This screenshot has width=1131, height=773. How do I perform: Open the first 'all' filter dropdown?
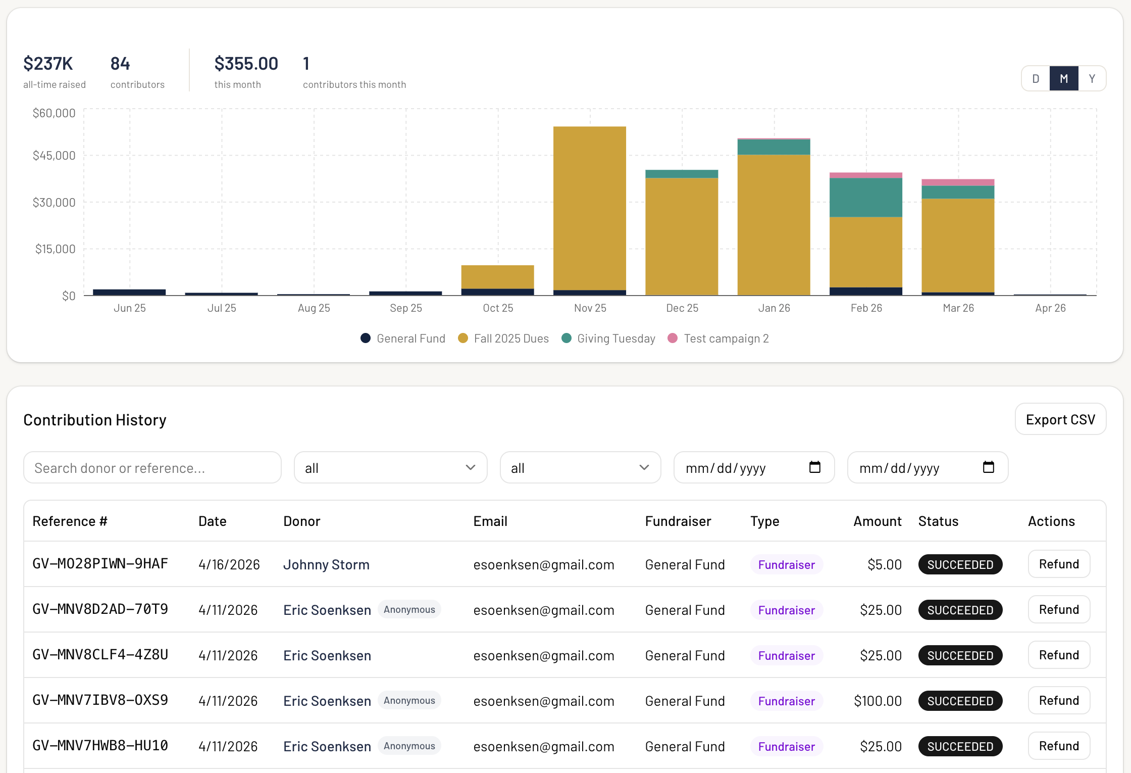click(390, 468)
